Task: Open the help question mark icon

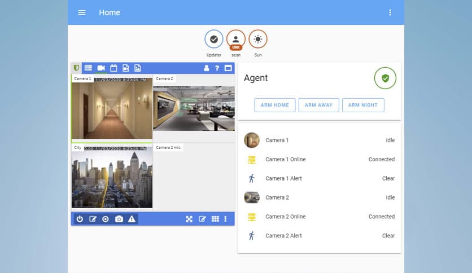Action: pos(217,68)
